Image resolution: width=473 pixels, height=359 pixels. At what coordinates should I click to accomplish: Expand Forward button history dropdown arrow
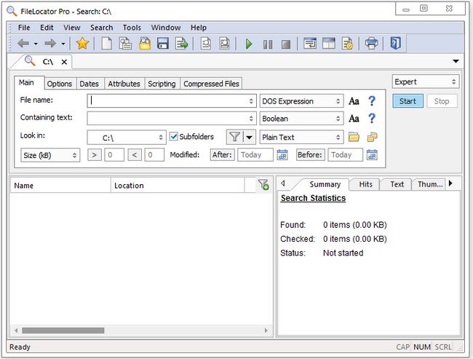[63, 44]
